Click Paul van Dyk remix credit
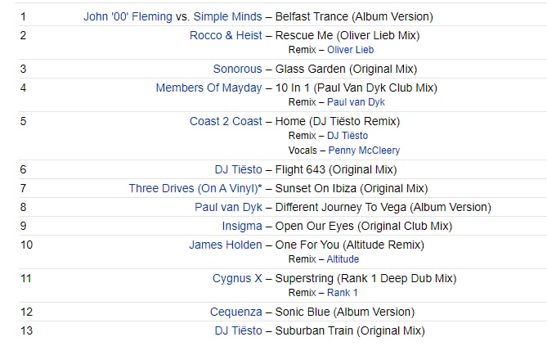 click(356, 102)
